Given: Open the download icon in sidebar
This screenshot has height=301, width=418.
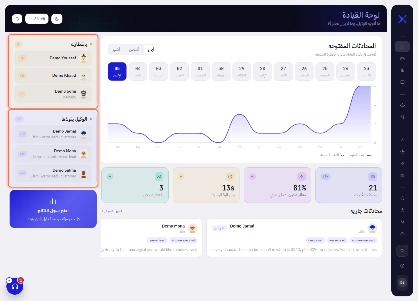Looking at the screenshot, I should (402, 210).
